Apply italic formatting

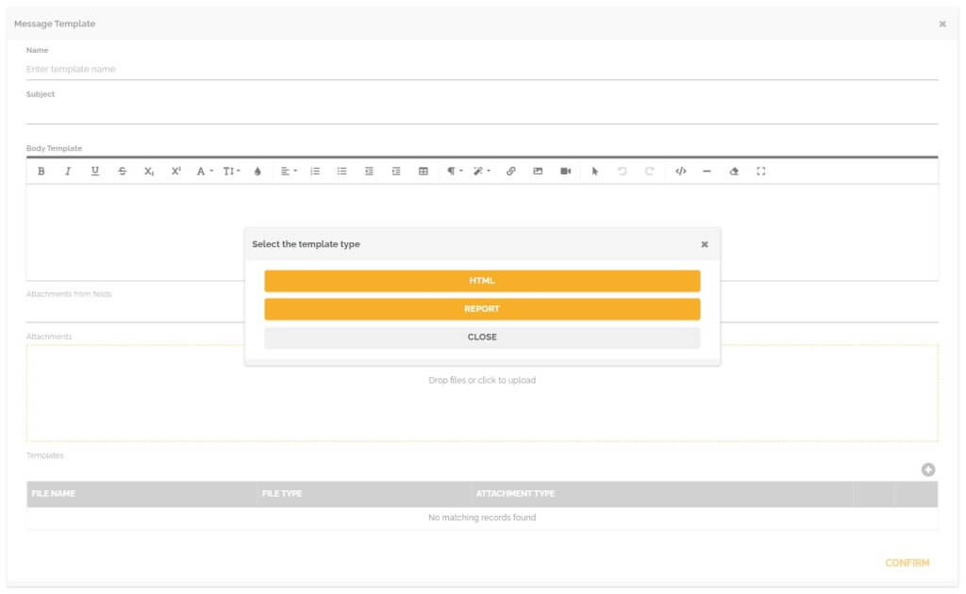pos(67,171)
